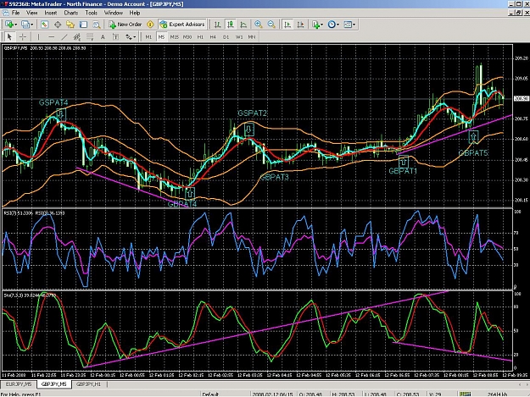
Task: Select the Equidistant Channel tool
Action: [77, 36]
